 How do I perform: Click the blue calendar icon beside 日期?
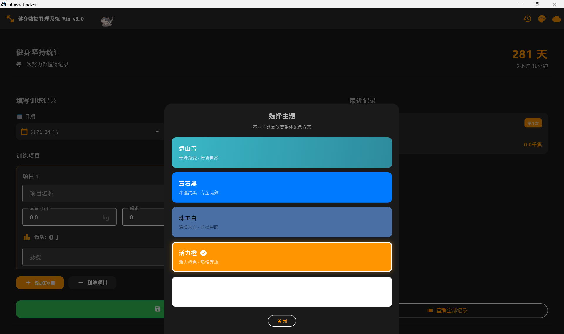click(20, 117)
